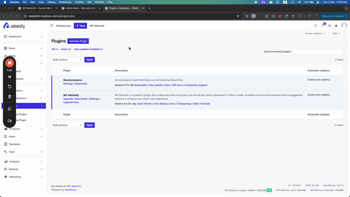This screenshot has width=350, height=197.
Task: Click the Payments dollar icon
Action: coord(5,144)
